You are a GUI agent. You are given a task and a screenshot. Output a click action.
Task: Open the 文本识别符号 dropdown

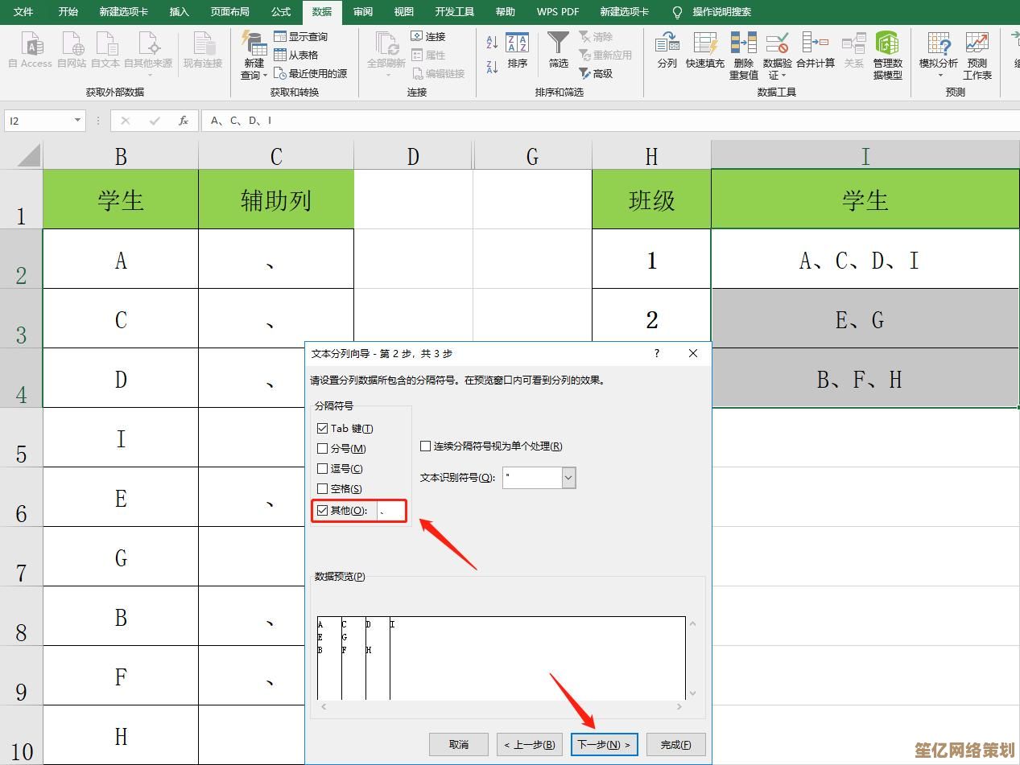pos(568,478)
